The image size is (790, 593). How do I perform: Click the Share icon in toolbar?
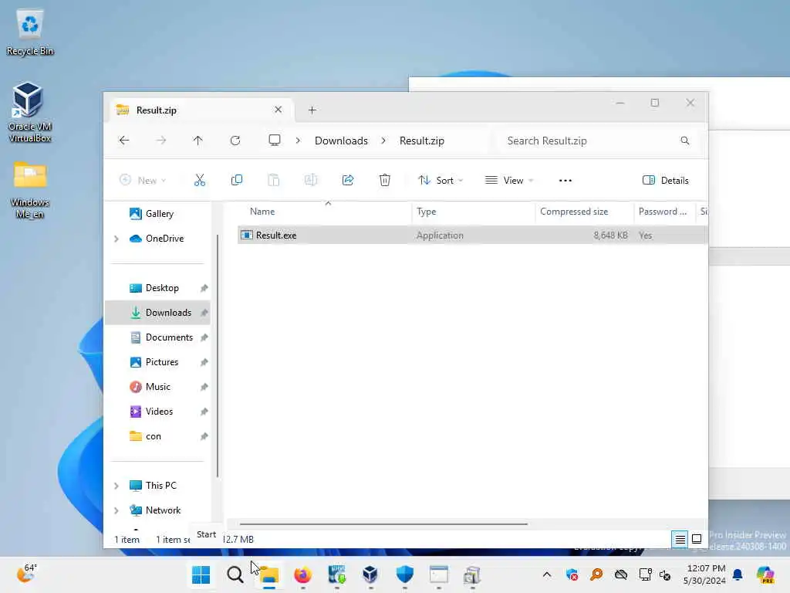pyautogui.click(x=348, y=180)
